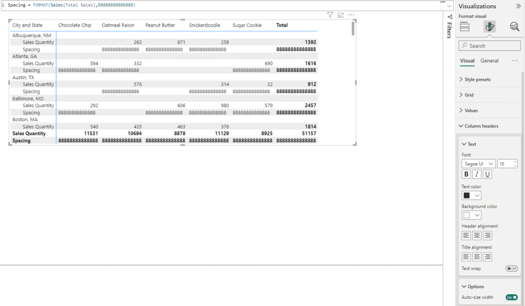This screenshot has width=525, height=306.
Task: Apply Bold to column header text
Action: (x=467, y=174)
